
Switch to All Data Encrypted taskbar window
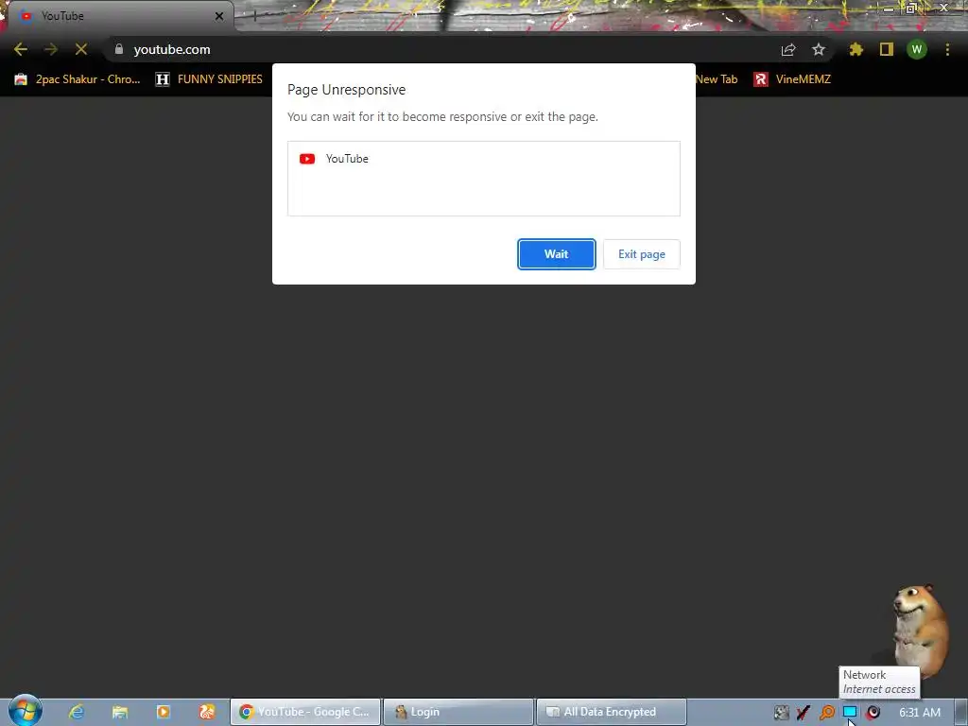(612, 712)
